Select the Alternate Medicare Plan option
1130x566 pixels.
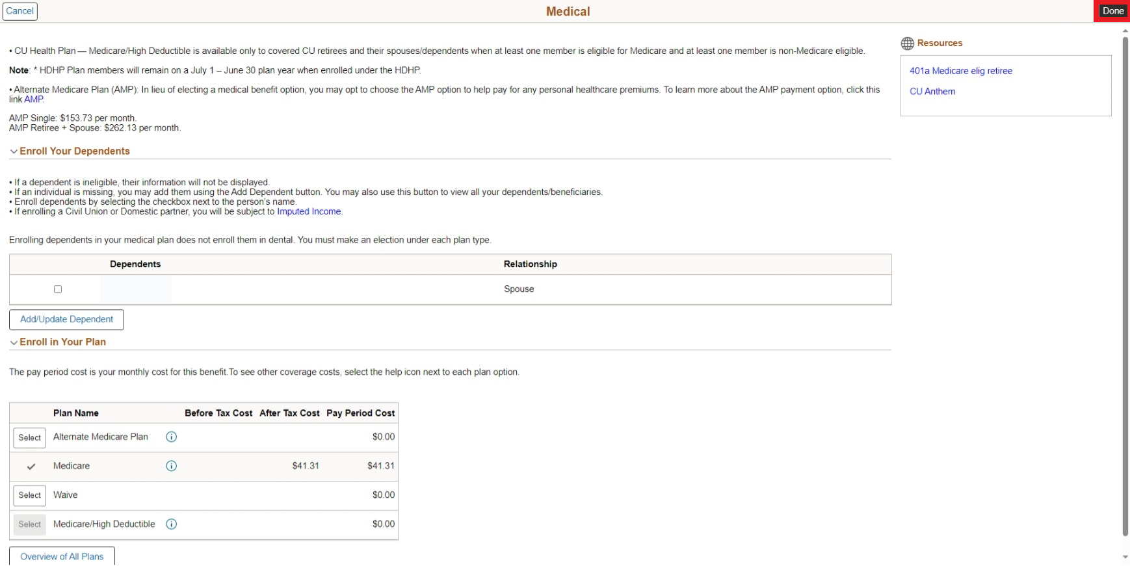(30, 438)
